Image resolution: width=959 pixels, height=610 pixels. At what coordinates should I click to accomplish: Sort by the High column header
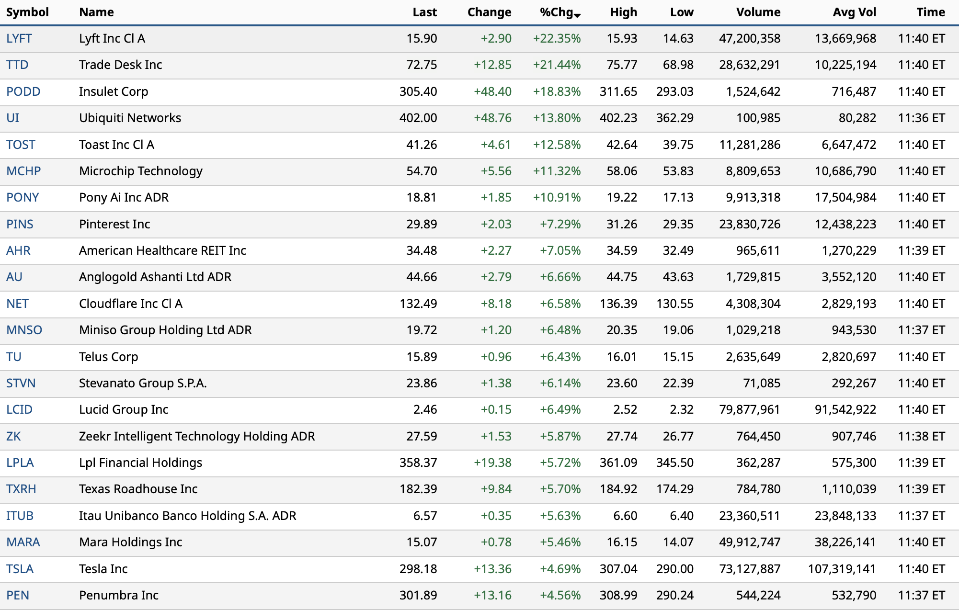[623, 12]
